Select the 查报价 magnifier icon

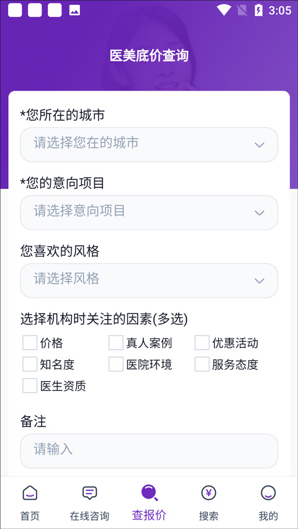click(149, 492)
